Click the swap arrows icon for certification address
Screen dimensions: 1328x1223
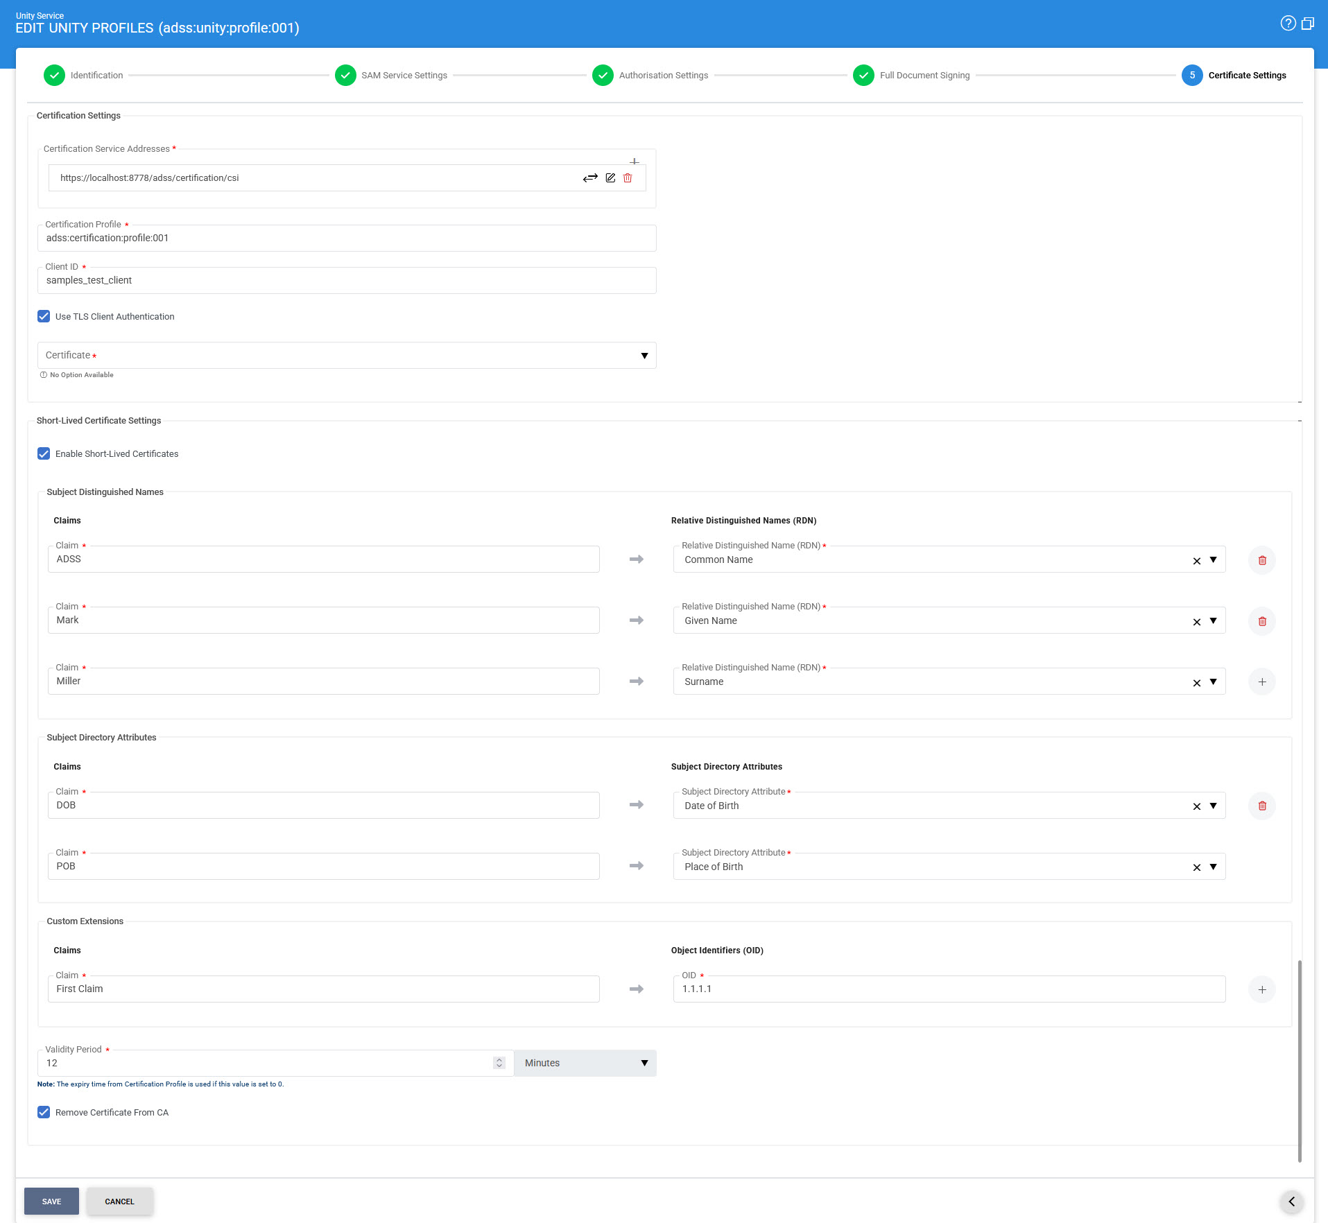(590, 178)
